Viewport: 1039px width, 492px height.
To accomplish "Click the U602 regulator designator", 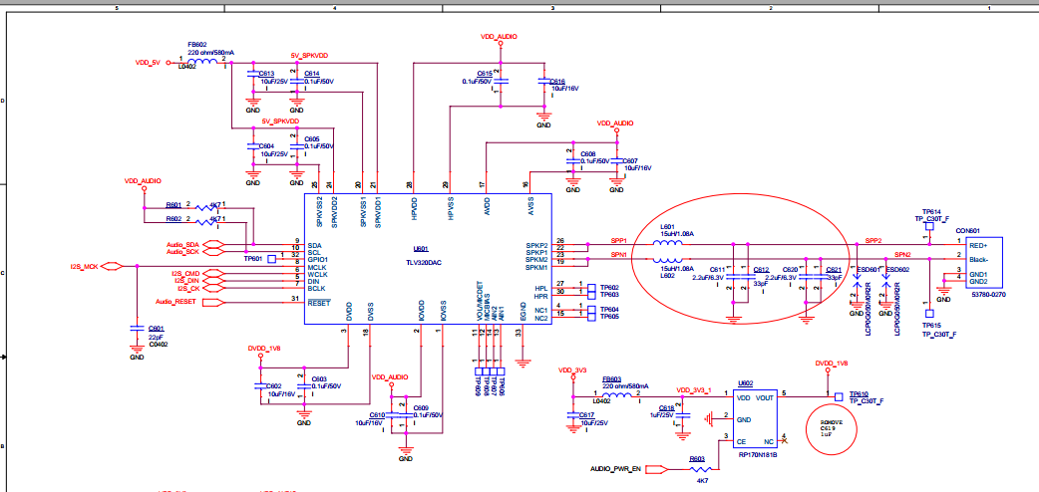I will [746, 382].
